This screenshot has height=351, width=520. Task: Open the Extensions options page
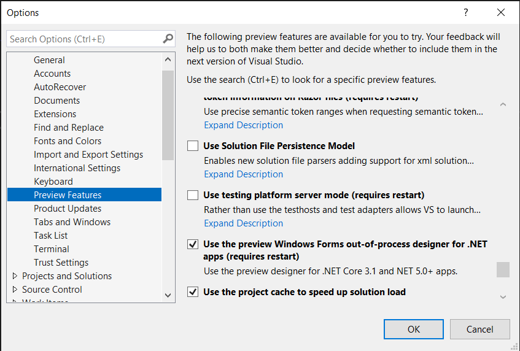coord(55,114)
